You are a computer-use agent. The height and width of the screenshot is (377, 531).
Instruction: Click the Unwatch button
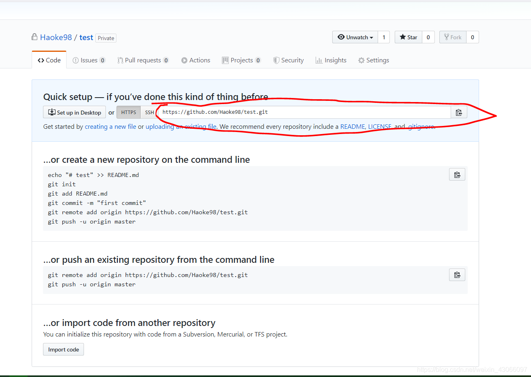click(x=355, y=37)
